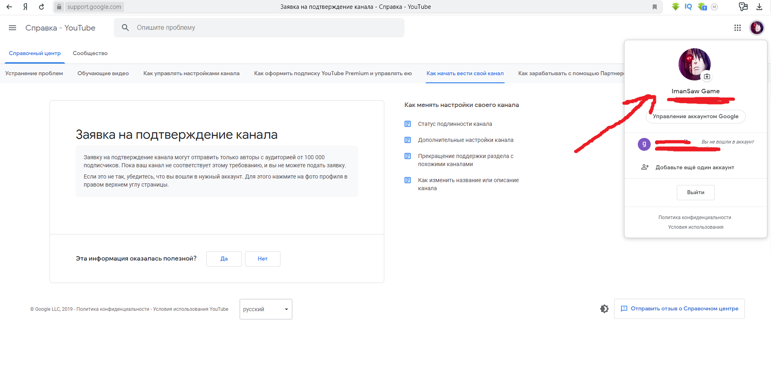Viewport: 771px width, 390px height.
Task: Open YouTube Premium subscription section
Action: (333, 73)
